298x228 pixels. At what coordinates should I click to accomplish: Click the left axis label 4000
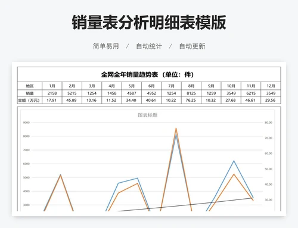click(x=26, y=191)
